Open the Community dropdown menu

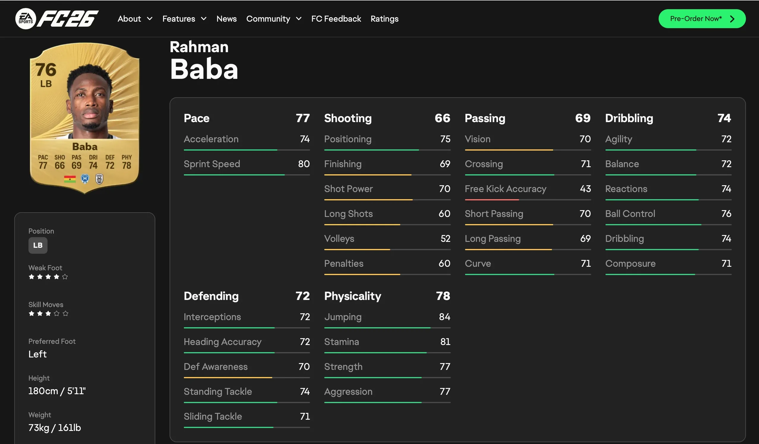(x=274, y=19)
